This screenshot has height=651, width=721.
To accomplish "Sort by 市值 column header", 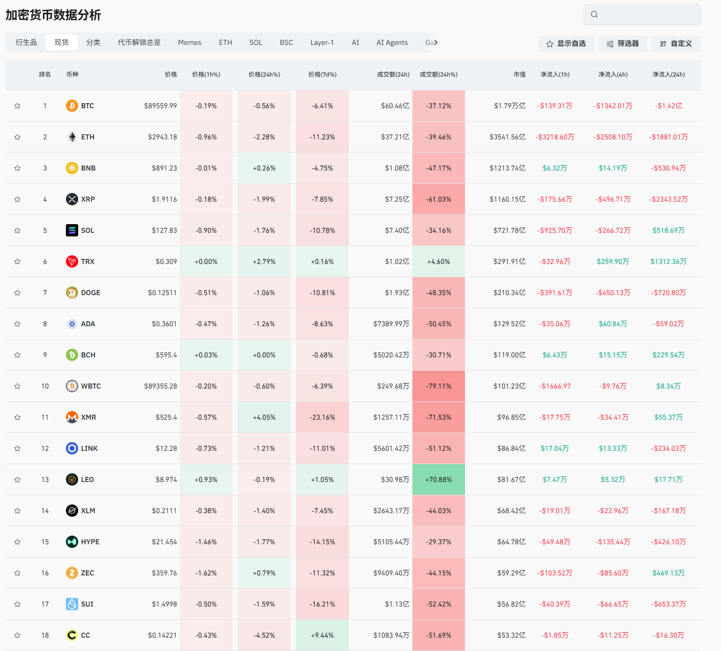I will [519, 75].
